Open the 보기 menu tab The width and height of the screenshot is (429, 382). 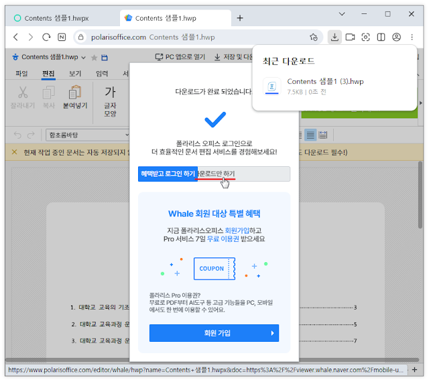click(75, 73)
